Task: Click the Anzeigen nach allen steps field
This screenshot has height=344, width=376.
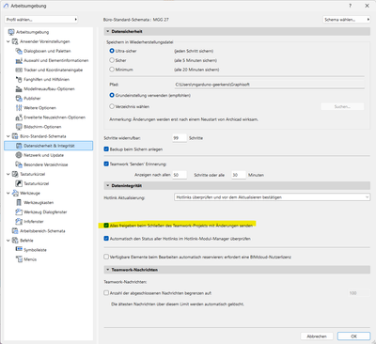Action: point(180,175)
